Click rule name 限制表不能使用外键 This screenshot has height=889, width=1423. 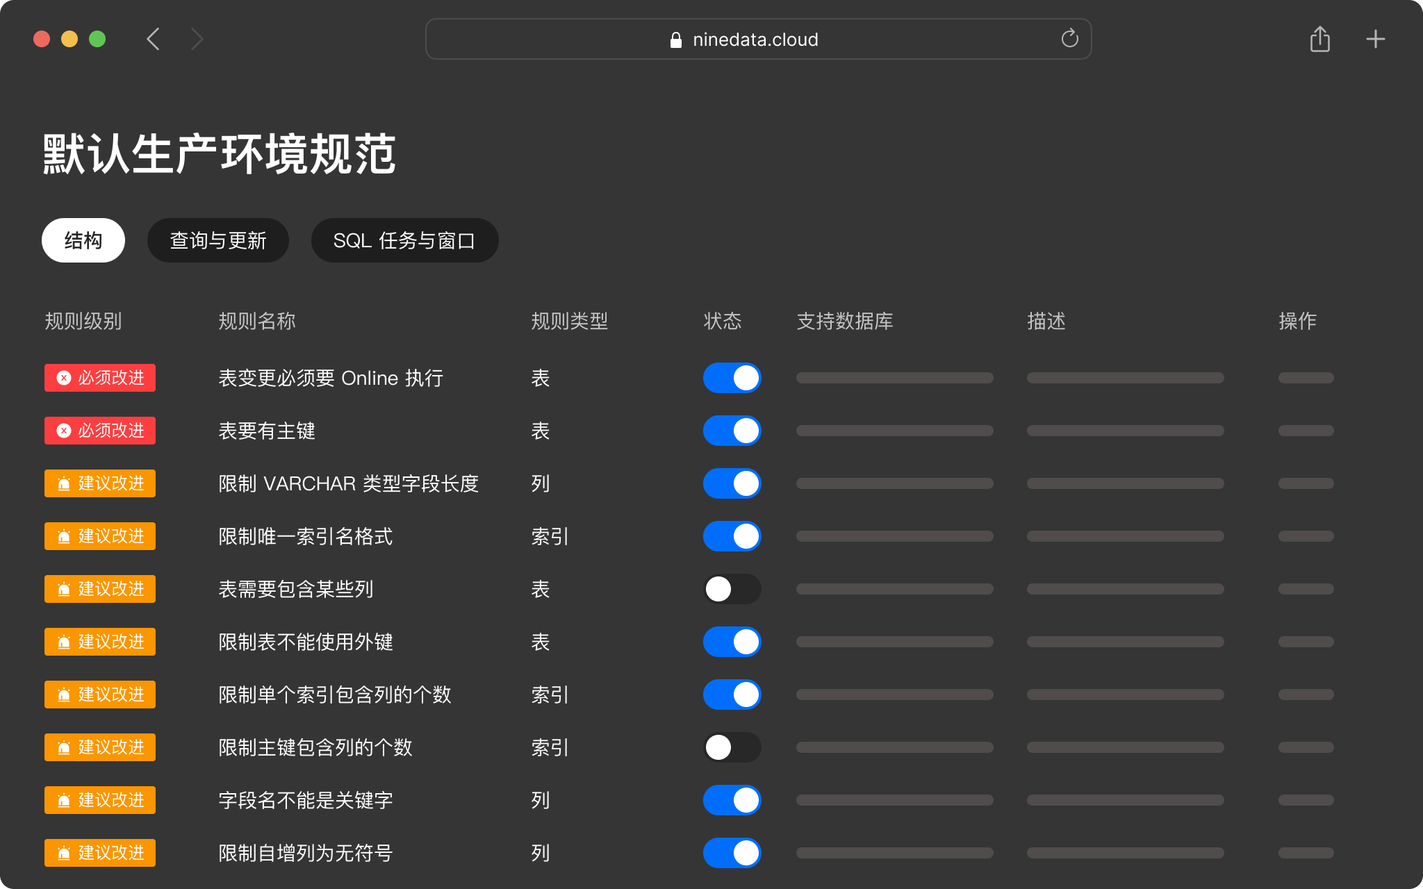tap(306, 642)
